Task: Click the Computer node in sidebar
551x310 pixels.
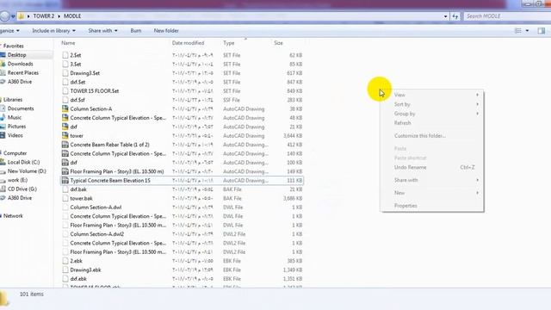Action: tap(15, 153)
